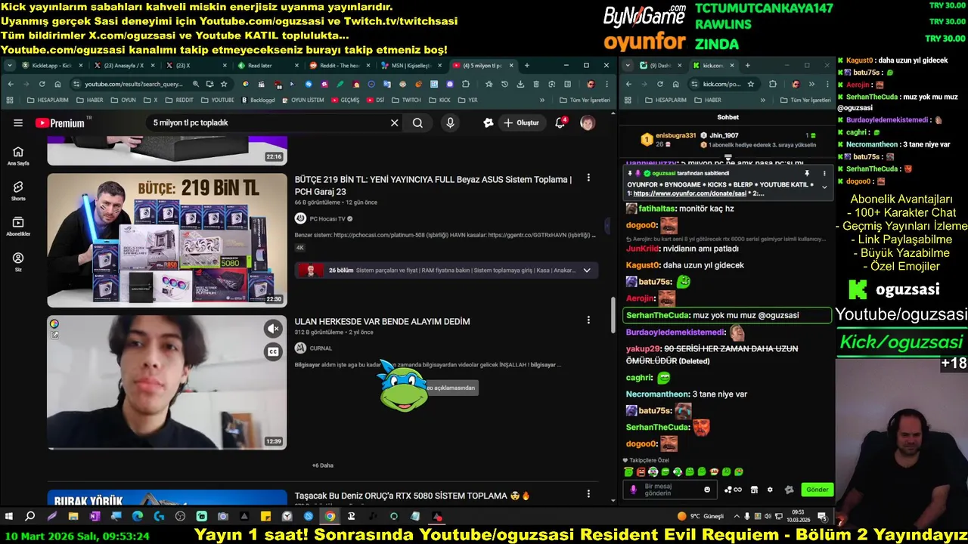
Task: Click the purple microphone in chat input
Action: (634, 490)
